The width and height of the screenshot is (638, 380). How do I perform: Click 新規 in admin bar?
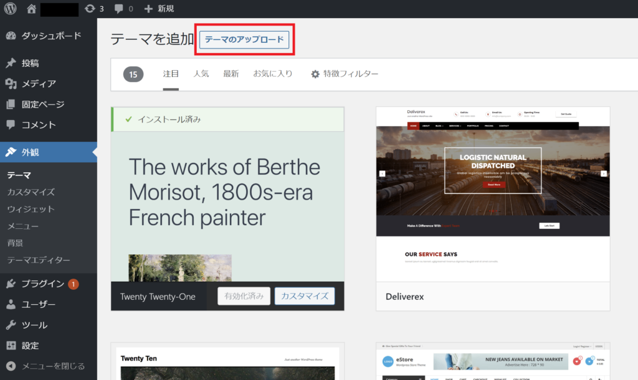[x=166, y=9]
